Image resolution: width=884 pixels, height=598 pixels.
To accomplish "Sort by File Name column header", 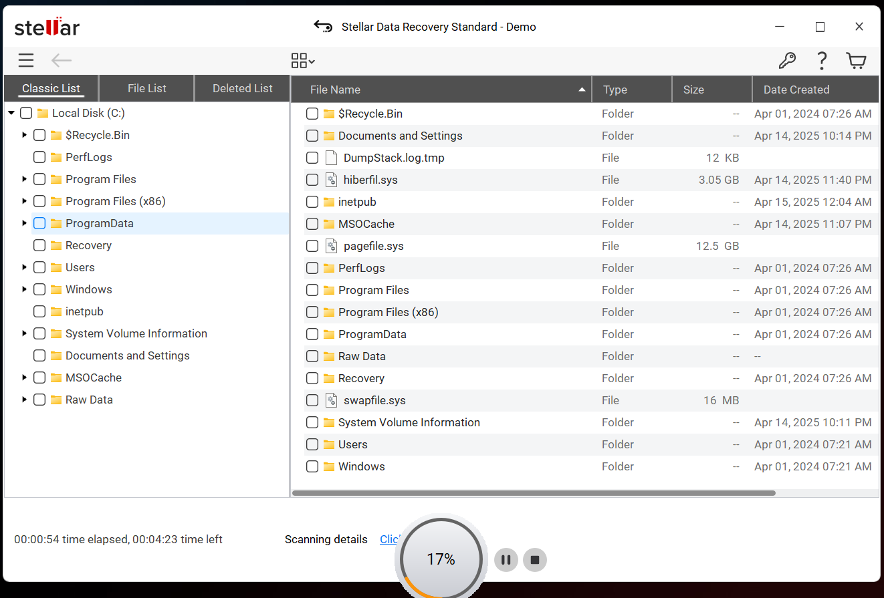I will (442, 90).
